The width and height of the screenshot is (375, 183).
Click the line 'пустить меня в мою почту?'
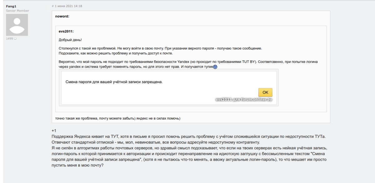pos(77,165)
